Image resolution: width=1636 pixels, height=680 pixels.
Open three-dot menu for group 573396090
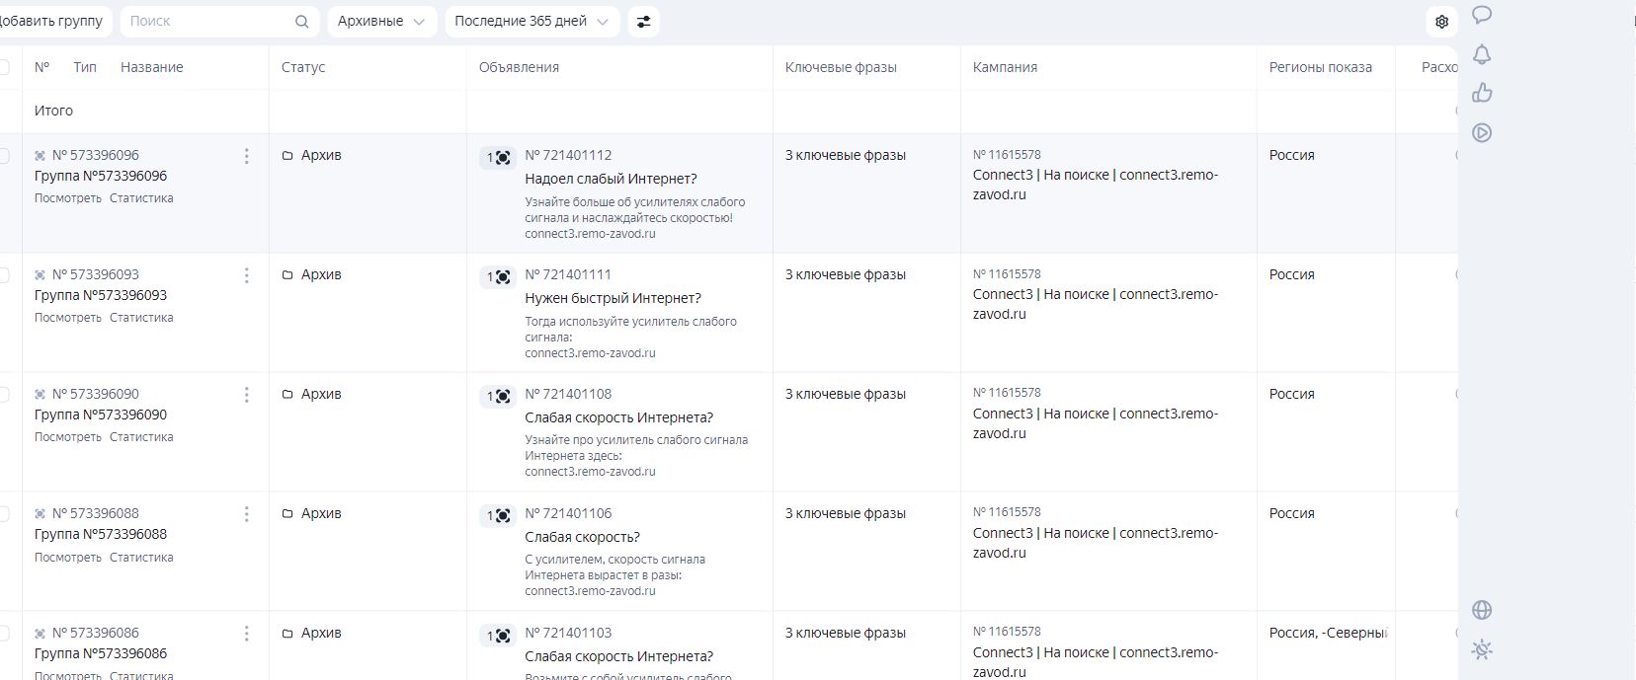click(246, 395)
